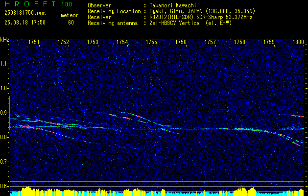The image size is (308, 196).
Task: Click the Observer field label
Action: click(x=99, y=5)
